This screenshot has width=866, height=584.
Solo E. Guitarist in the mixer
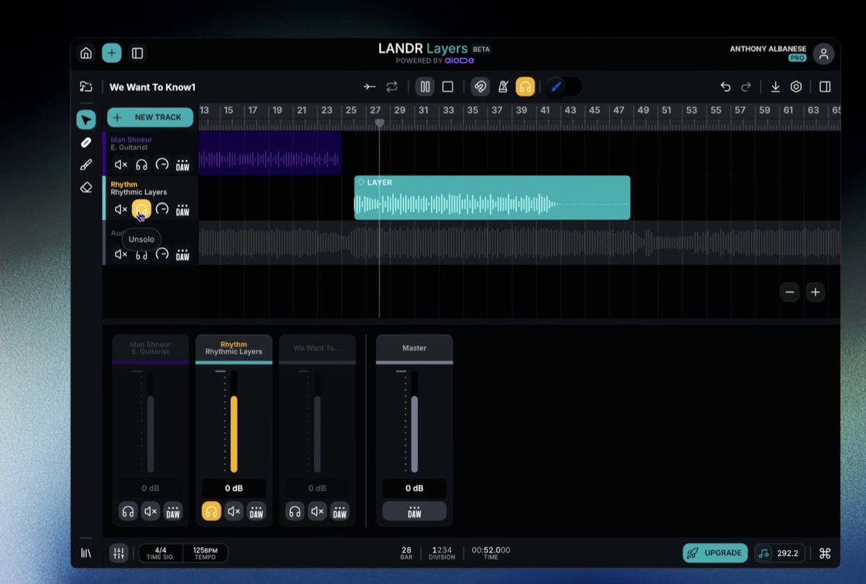(128, 512)
